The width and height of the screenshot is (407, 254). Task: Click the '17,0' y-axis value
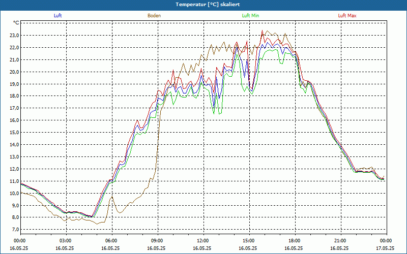(x=14, y=108)
